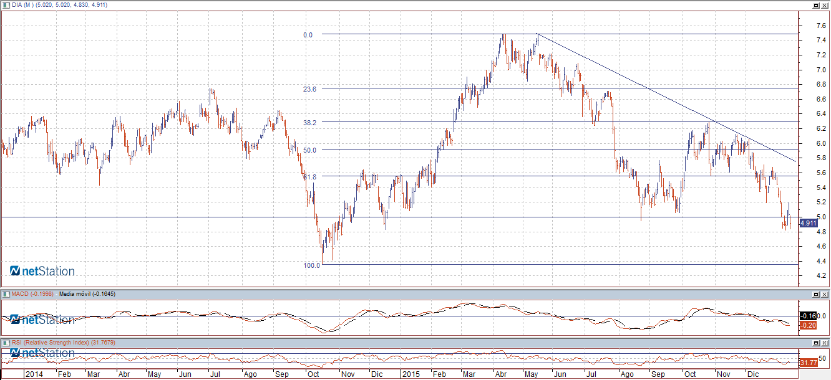Click the DIA (M) chart title text

coord(22,5)
